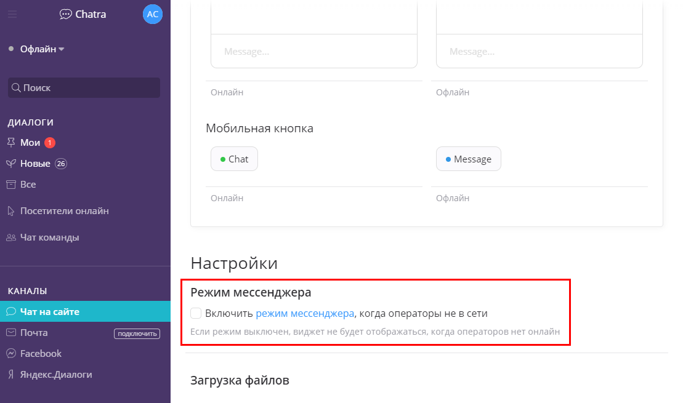Screen dimensions: 683x403
Task: Click the cursor icon beside Посетители онлайн
Action: [x=11, y=211]
